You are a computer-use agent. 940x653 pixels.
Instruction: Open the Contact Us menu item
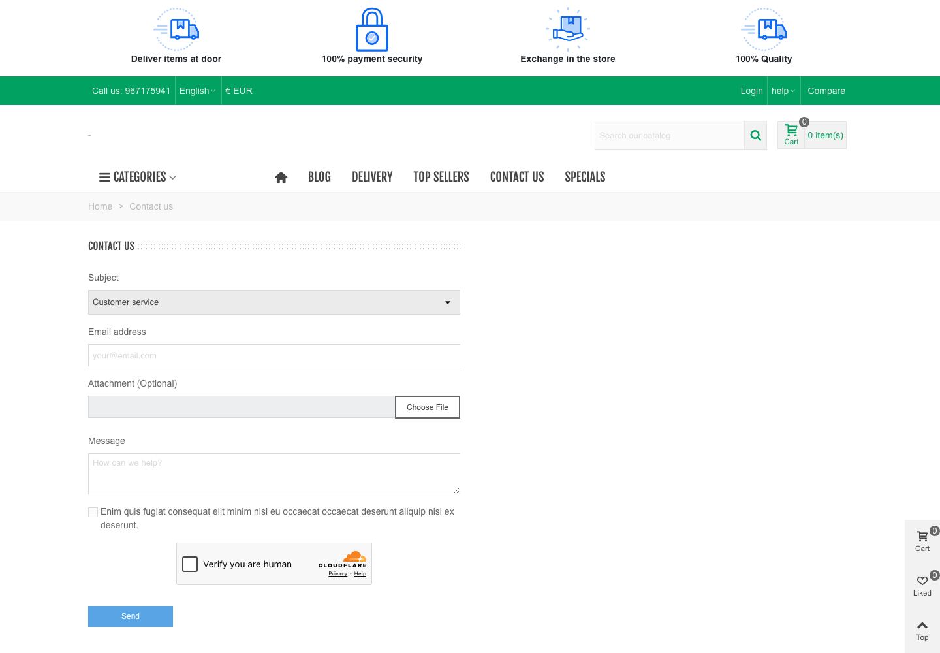pos(517,177)
